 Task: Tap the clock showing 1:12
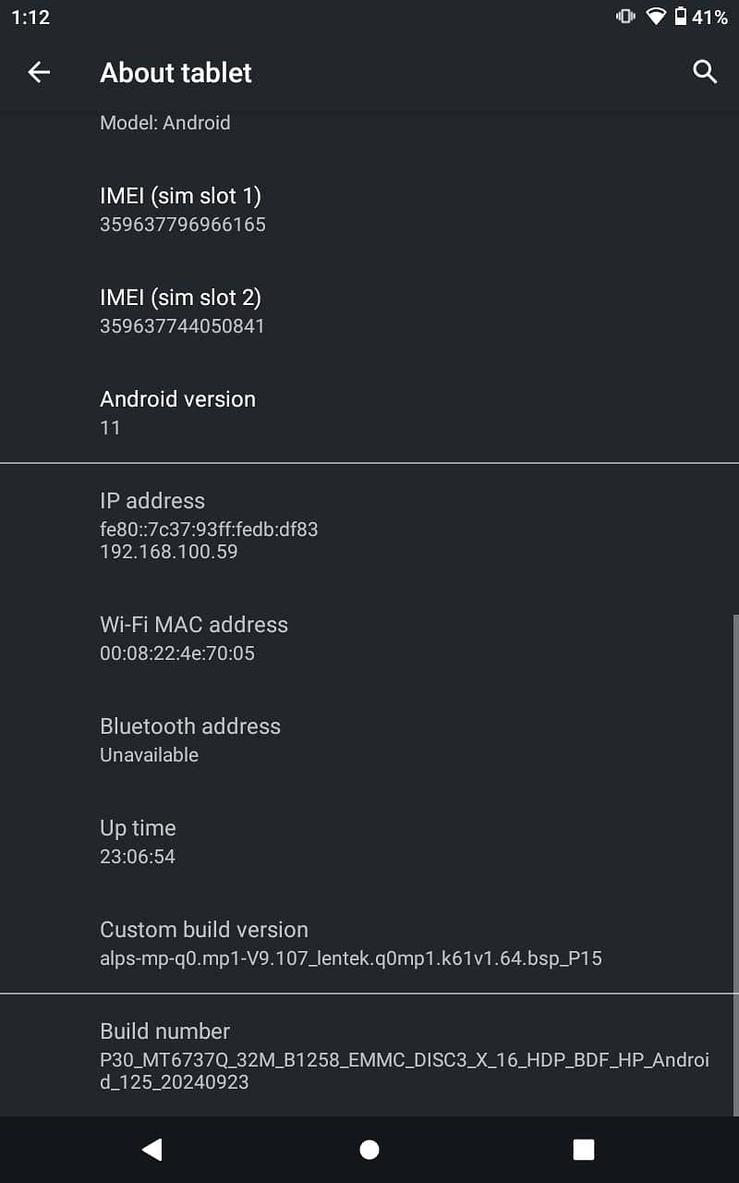[30, 16]
